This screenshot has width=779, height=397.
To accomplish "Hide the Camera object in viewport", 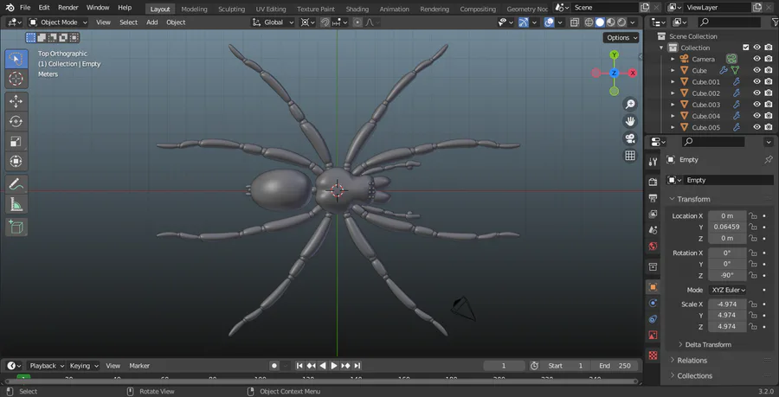I will (x=756, y=59).
